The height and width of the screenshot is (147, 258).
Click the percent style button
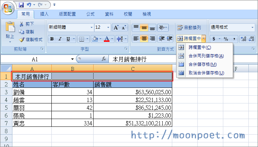pyautogui.click(x=225, y=39)
